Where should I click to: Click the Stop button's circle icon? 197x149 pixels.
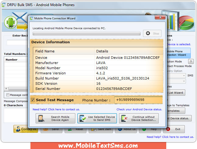(148, 33)
